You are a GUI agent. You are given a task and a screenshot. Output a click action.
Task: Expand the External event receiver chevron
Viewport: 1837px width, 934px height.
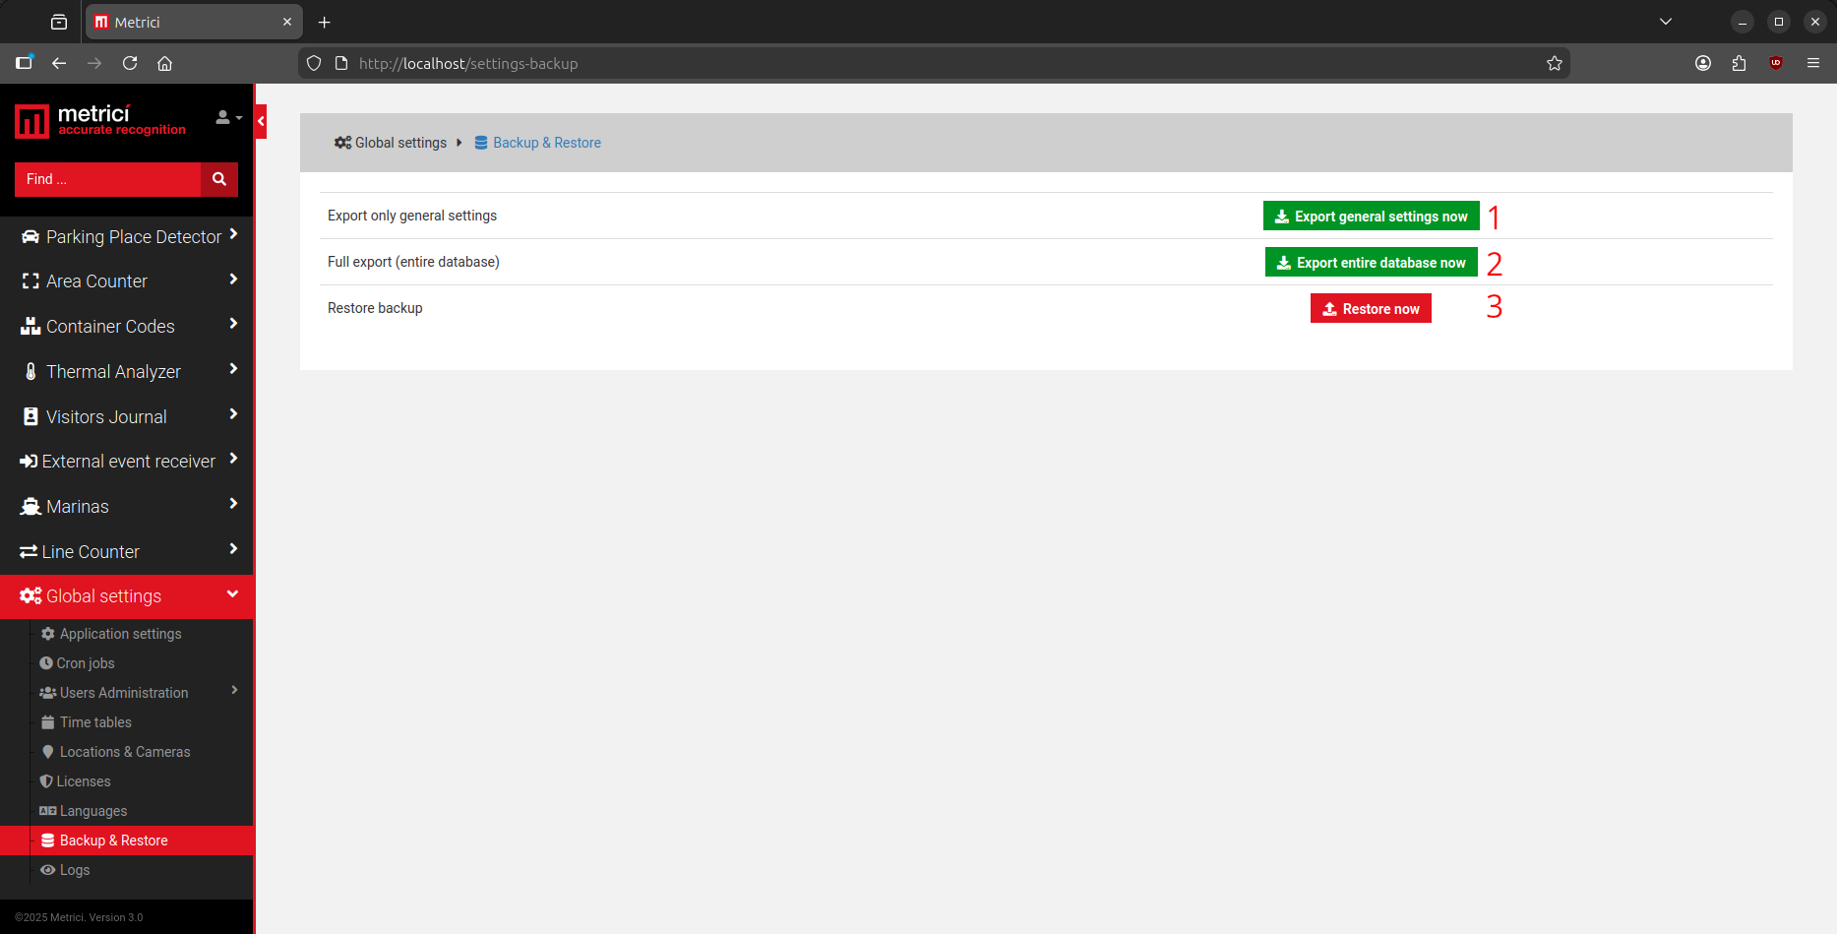click(x=233, y=459)
